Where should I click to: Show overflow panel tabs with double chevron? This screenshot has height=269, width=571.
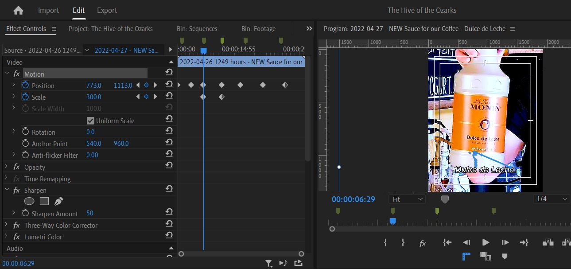point(309,28)
